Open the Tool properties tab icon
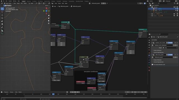The height and width of the screenshot is (100, 179). [149, 37]
